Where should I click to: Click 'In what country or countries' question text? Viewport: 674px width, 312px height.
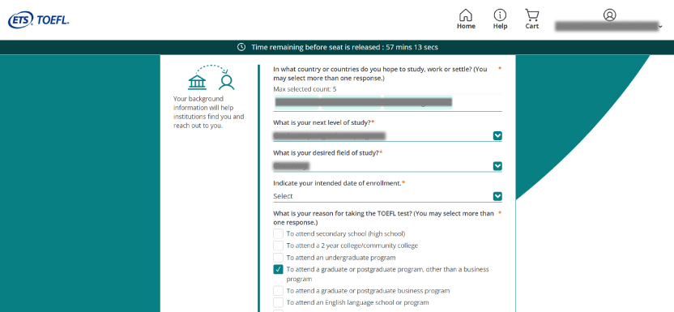click(x=380, y=74)
